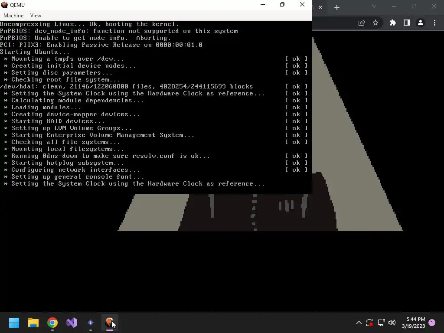Open Chrome profile avatar

point(421,23)
